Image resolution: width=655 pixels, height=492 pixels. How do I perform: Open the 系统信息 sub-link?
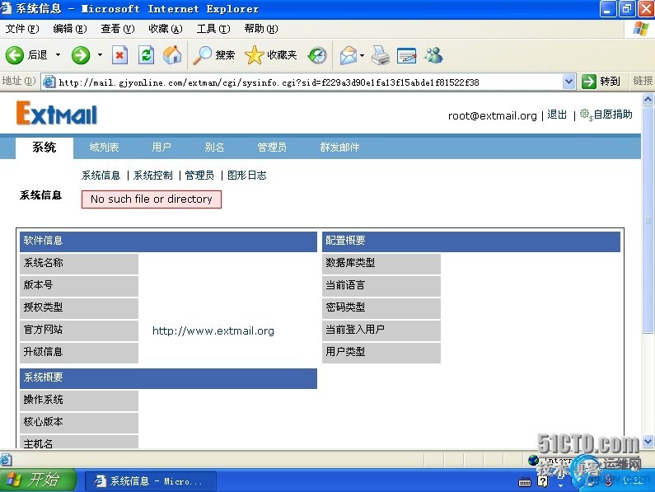[x=101, y=176]
